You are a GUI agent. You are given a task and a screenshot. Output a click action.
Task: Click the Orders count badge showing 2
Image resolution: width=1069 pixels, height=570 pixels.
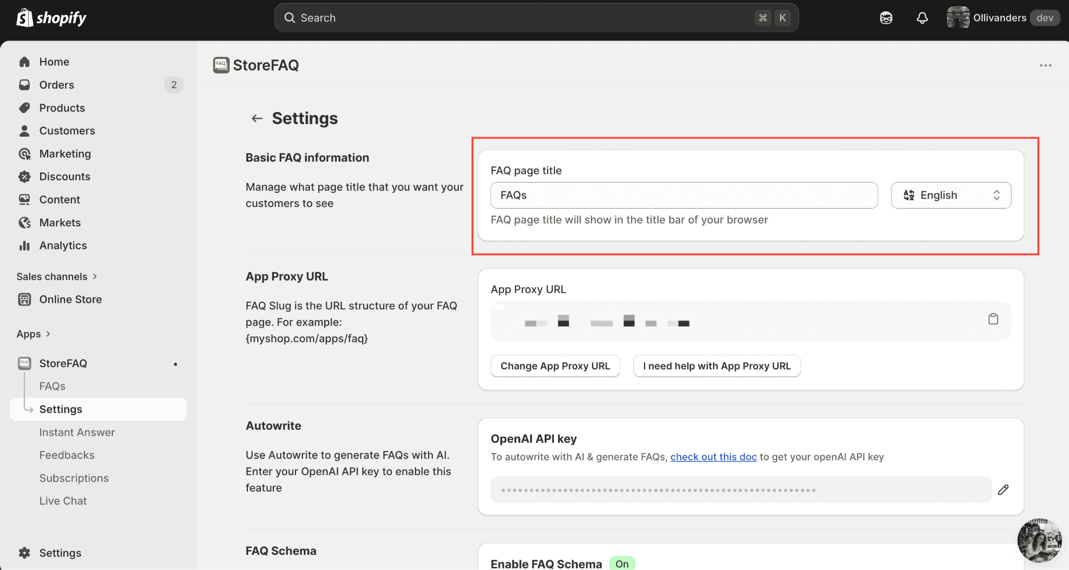click(x=174, y=84)
